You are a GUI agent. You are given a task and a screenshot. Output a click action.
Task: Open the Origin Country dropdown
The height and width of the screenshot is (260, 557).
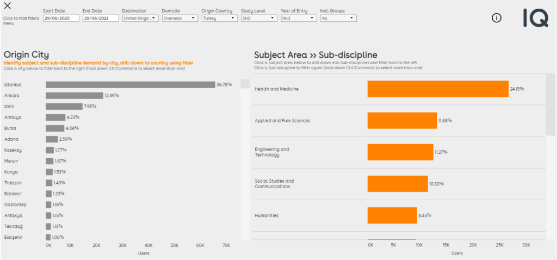pos(219,18)
